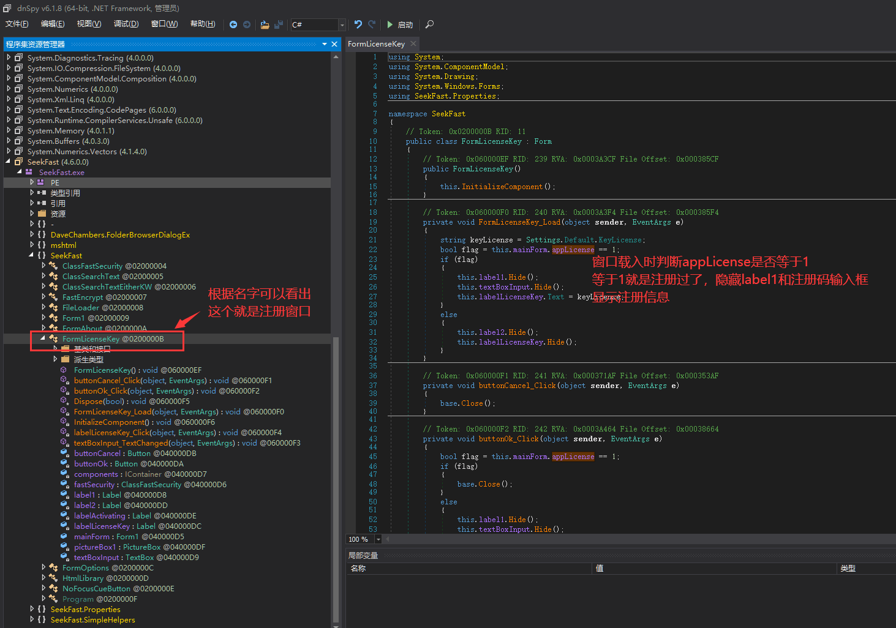Select the fastSecurity field
Screen dimensions: 896x628
click(x=150, y=484)
